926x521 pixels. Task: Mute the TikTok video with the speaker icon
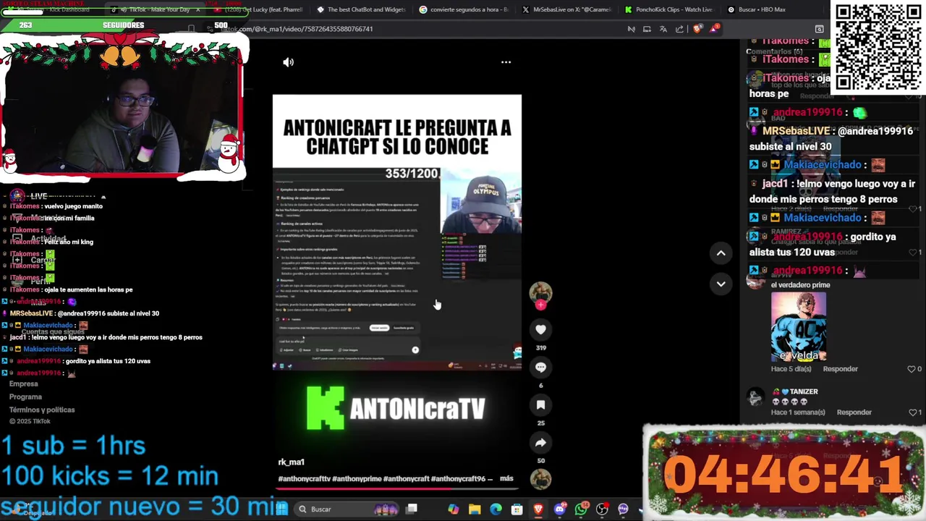288,62
